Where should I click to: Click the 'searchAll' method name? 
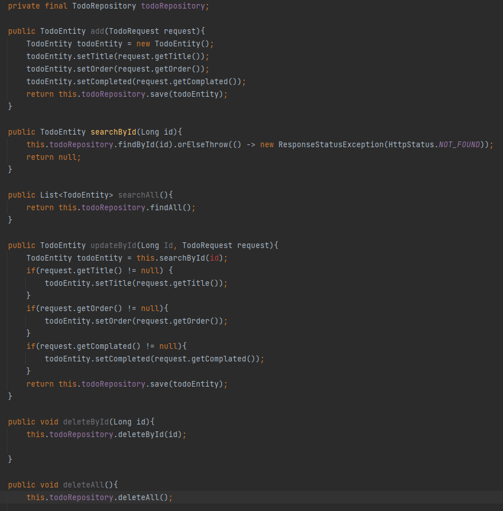[x=139, y=195]
